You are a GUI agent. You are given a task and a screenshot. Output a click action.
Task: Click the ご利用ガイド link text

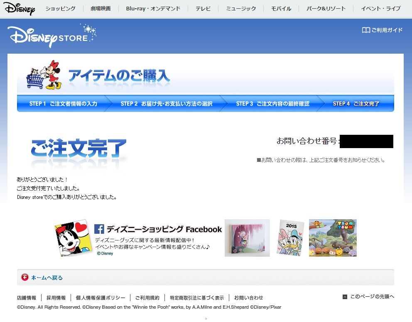click(387, 30)
